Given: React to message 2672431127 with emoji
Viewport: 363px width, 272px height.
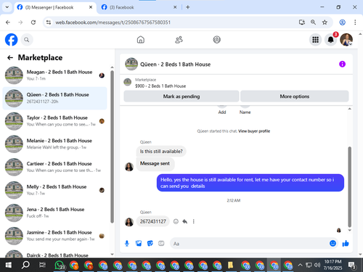Looking at the screenshot, I should tap(176, 221).
